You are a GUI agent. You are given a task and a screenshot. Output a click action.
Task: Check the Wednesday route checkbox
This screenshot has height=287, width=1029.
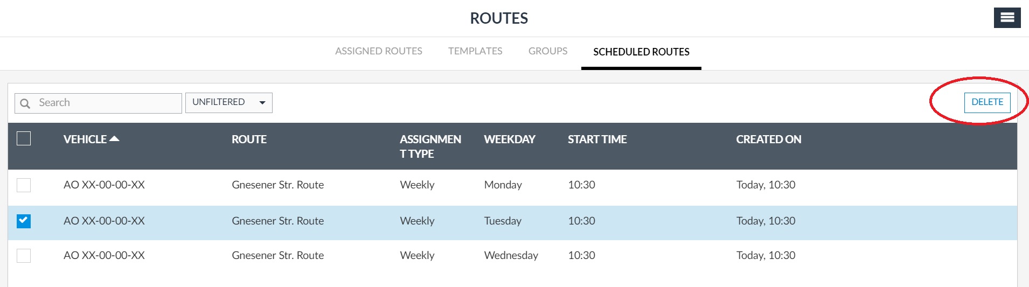(24, 256)
